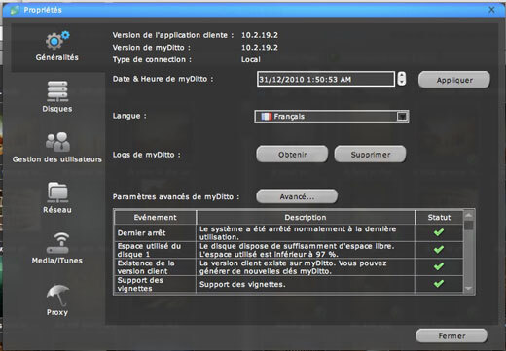Select the Proxy tab label
The image size is (506, 351).
[57, 312]
